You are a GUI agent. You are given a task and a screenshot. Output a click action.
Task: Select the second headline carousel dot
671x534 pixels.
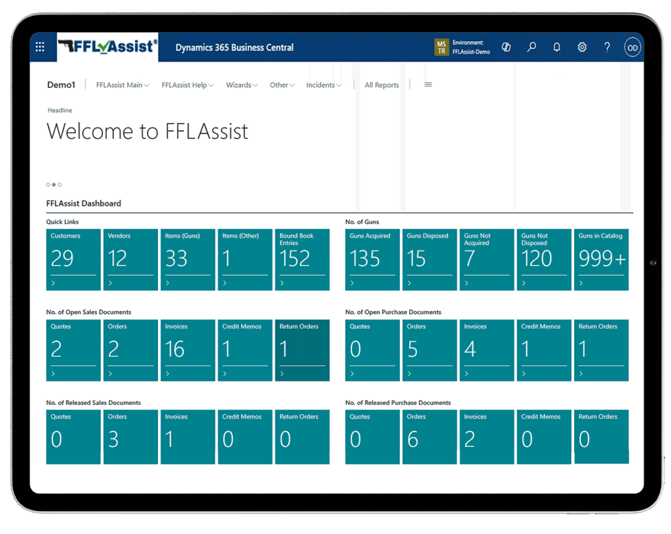tap(54, 185)
